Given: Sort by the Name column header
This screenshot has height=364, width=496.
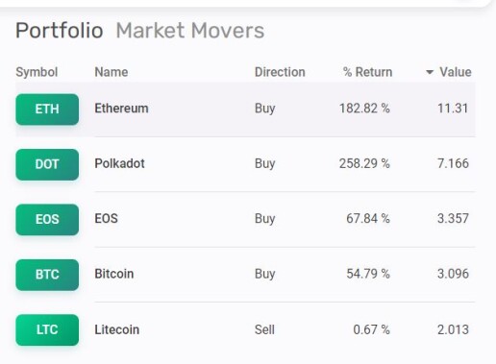Looking at the screenshot, I should coord(112,72).
